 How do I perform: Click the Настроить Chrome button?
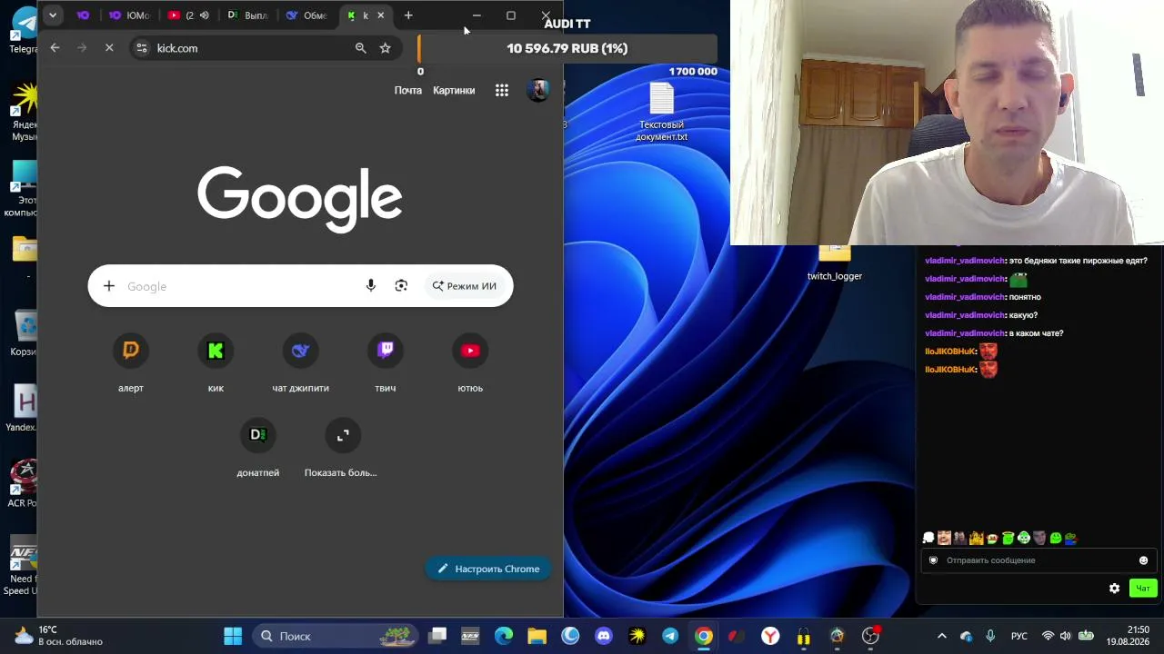coord(489,569)
